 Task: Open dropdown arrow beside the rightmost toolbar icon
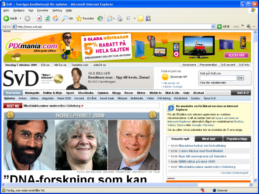click(254, 27)
